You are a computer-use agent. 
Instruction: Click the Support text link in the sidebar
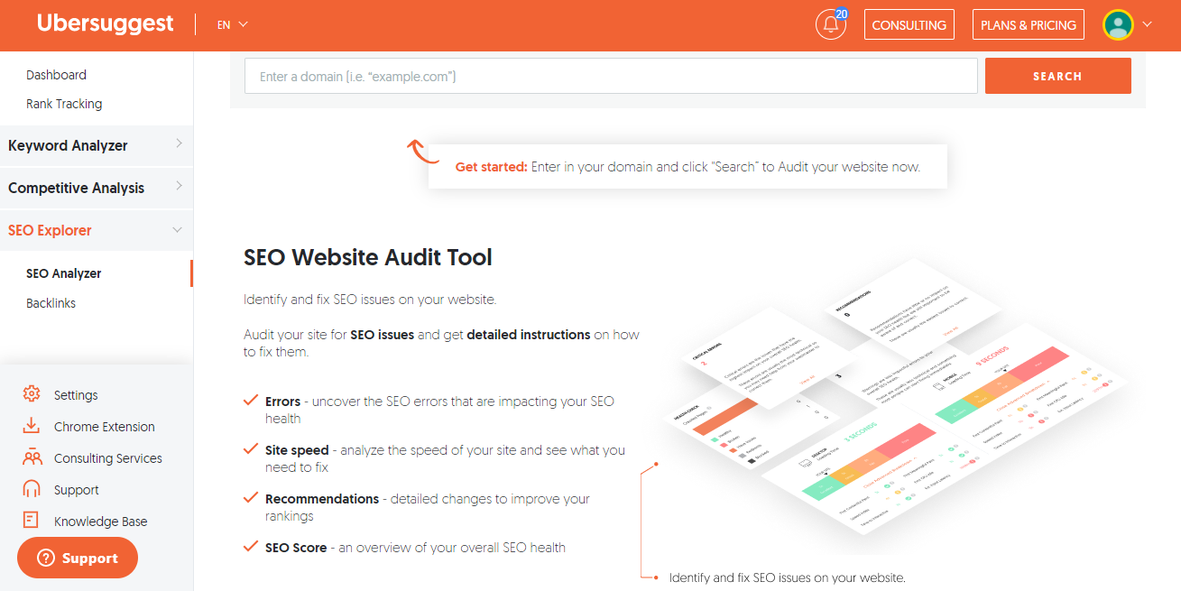pos(76,490)
